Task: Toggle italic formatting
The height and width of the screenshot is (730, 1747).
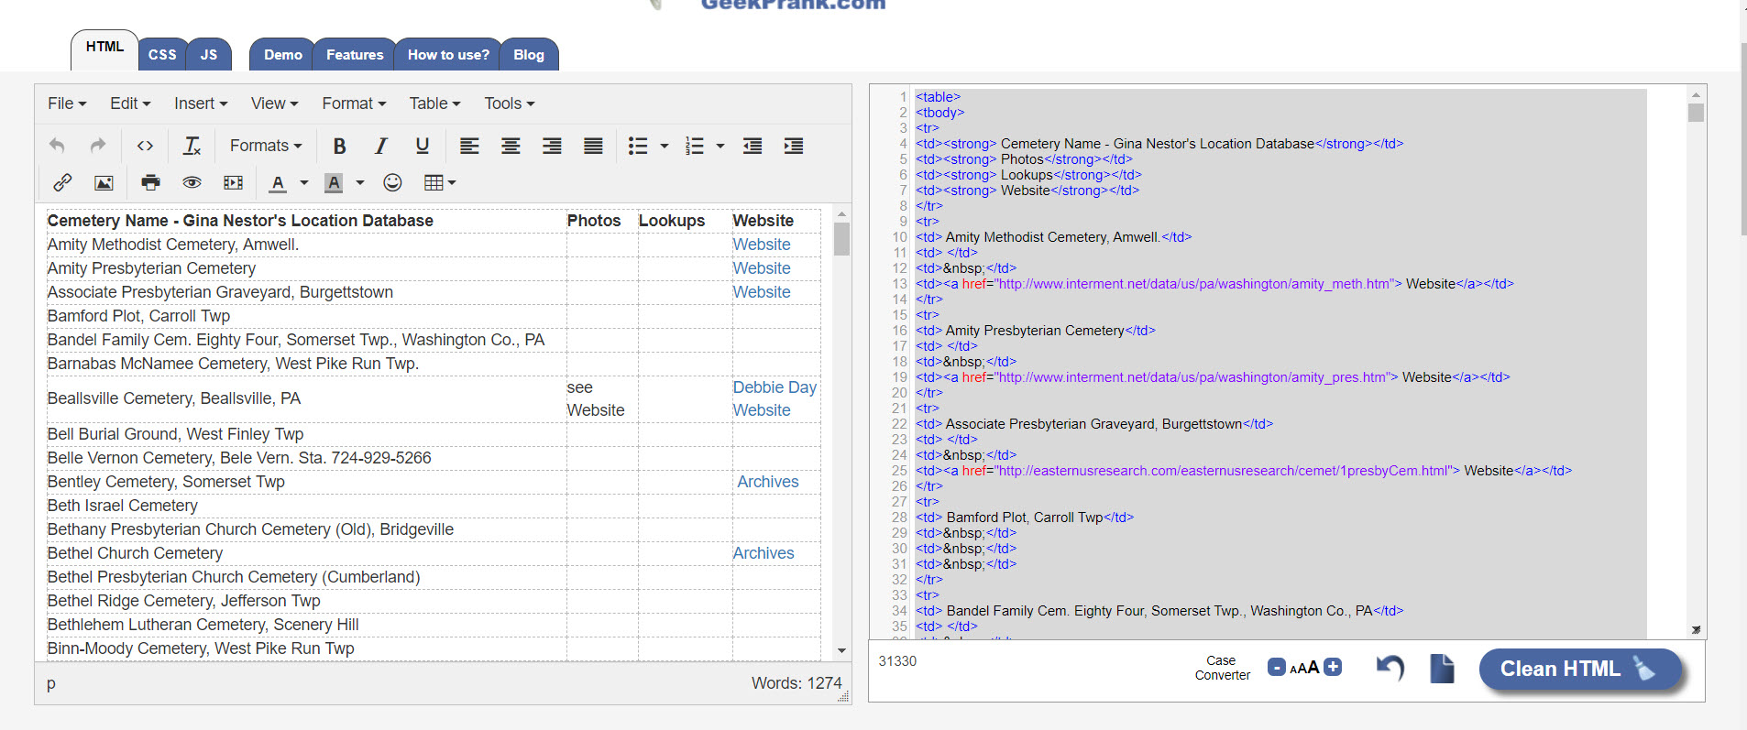Action: coord(380,146)
